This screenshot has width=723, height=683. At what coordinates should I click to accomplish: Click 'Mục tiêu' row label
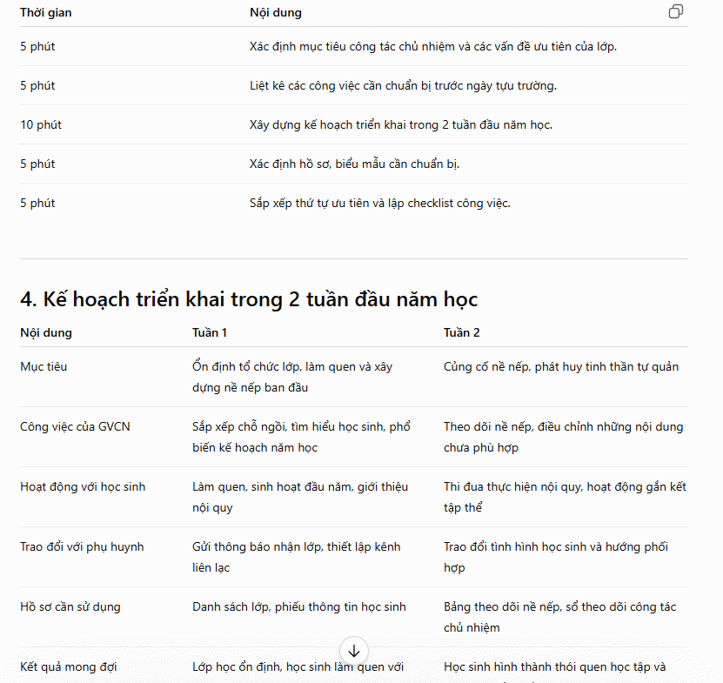44,366
